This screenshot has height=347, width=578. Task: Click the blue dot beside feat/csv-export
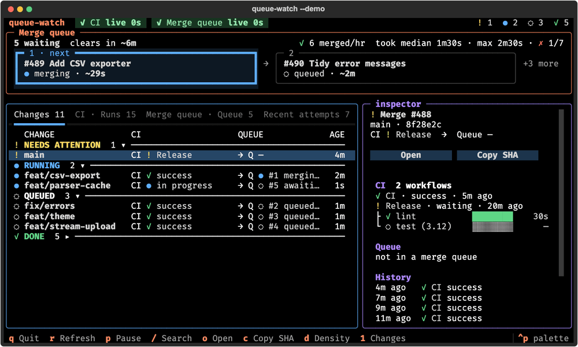click(17, 176)
